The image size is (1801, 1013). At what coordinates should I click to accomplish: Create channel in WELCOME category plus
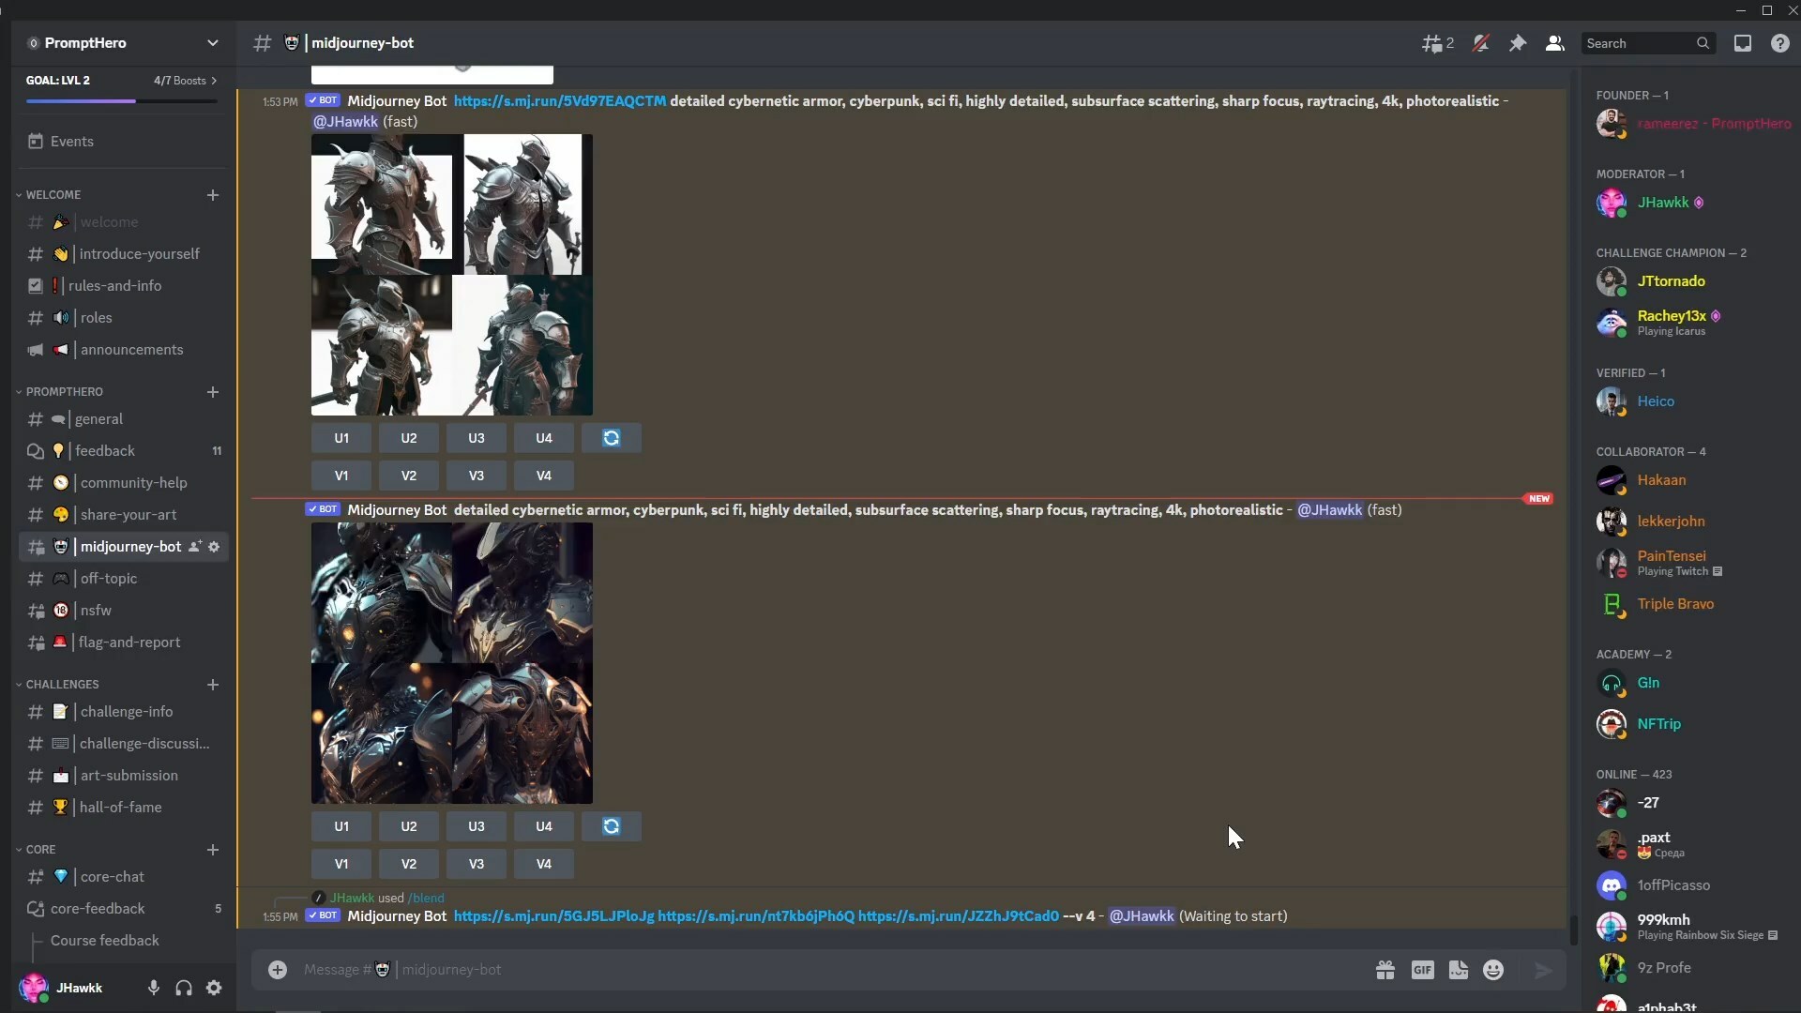click(x=213, y=195)
